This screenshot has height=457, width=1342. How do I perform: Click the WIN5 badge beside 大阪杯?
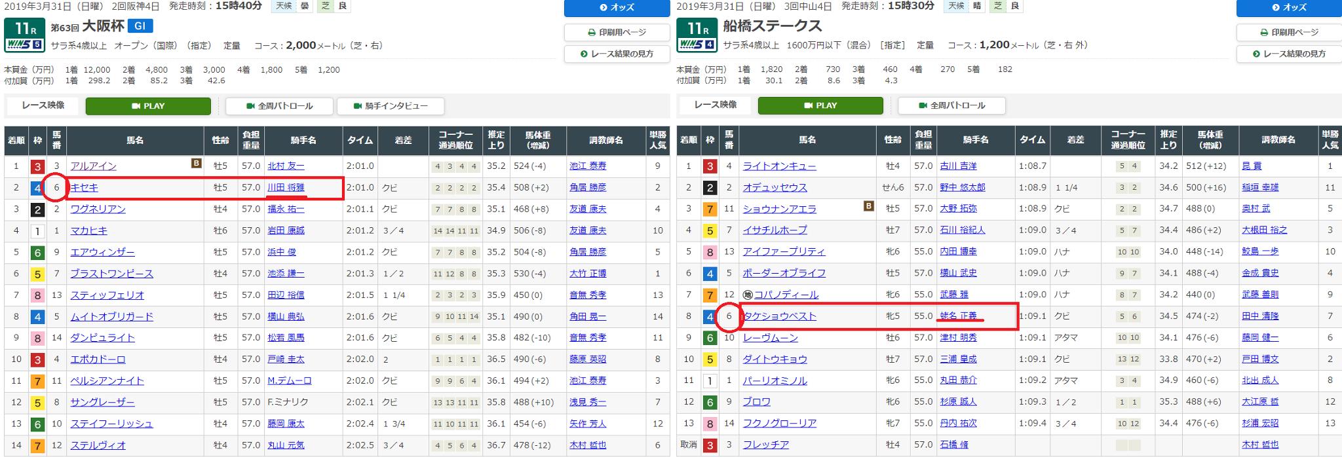24,45
